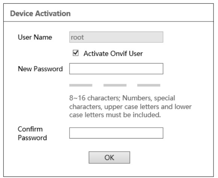Uncheck the Activate Onvif User checkbox

[x=76, y=53]
